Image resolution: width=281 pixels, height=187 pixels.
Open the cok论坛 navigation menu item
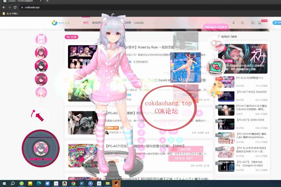tap(139, 23)
